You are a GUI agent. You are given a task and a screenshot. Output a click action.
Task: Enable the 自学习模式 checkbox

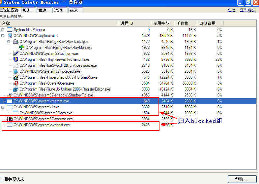tap(2, 179)
